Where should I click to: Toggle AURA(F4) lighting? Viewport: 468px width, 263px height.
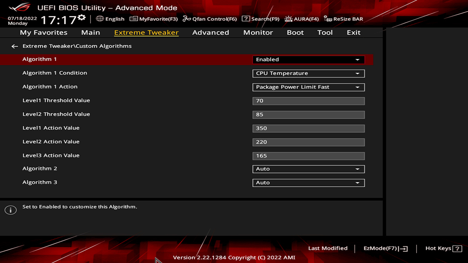(302, 19)
